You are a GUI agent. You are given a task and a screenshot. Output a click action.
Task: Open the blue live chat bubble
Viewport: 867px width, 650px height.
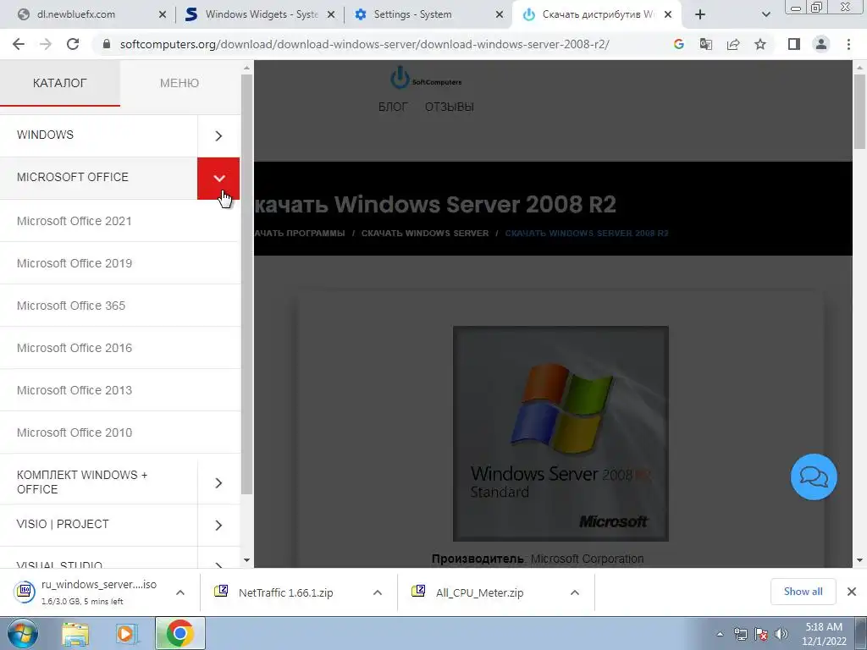coord(814,477)
